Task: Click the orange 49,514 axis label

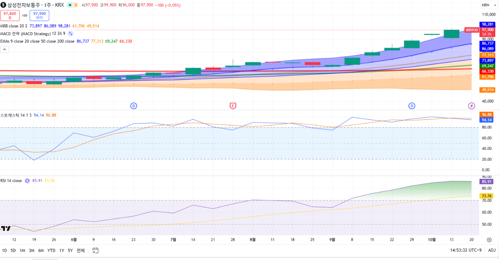Action: click(487, 90)
